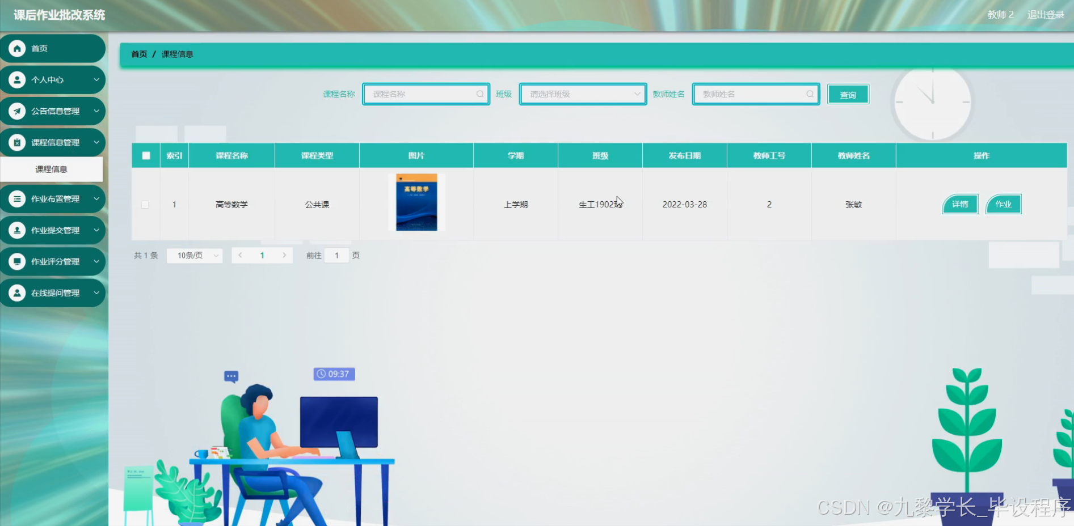This screenshot has height=526, width=1074.
Task: Click the 高等数学 book cover thumbnail
Action: (416, 202)
